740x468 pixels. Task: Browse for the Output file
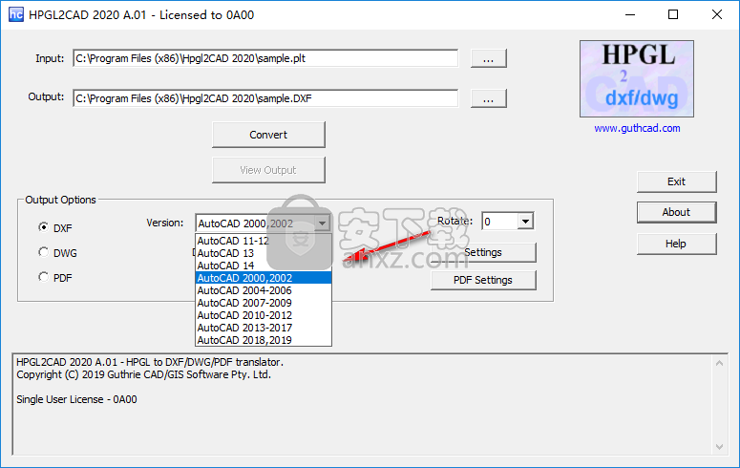click(489, 98)
